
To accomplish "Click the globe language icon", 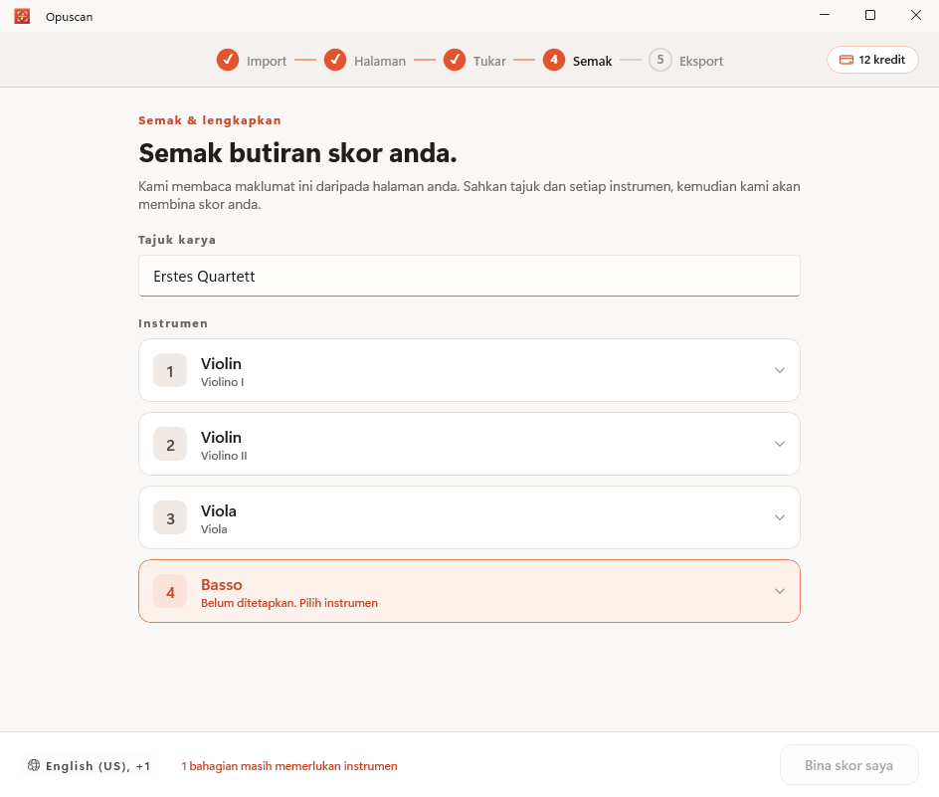I will pyautogui.click(x=34, y=765).
